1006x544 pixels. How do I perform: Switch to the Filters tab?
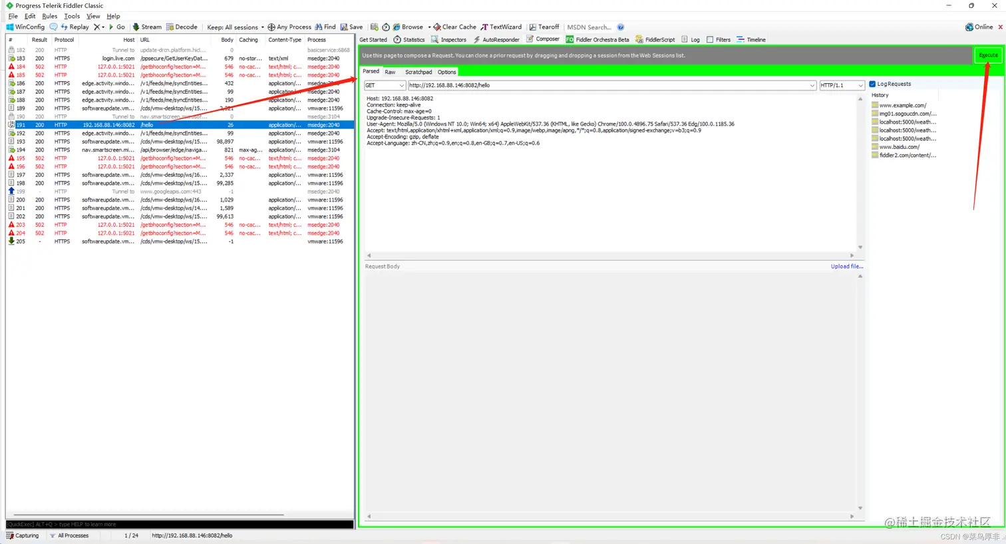[719, 40]
